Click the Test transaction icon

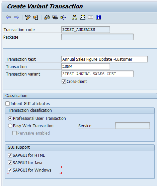55,17
